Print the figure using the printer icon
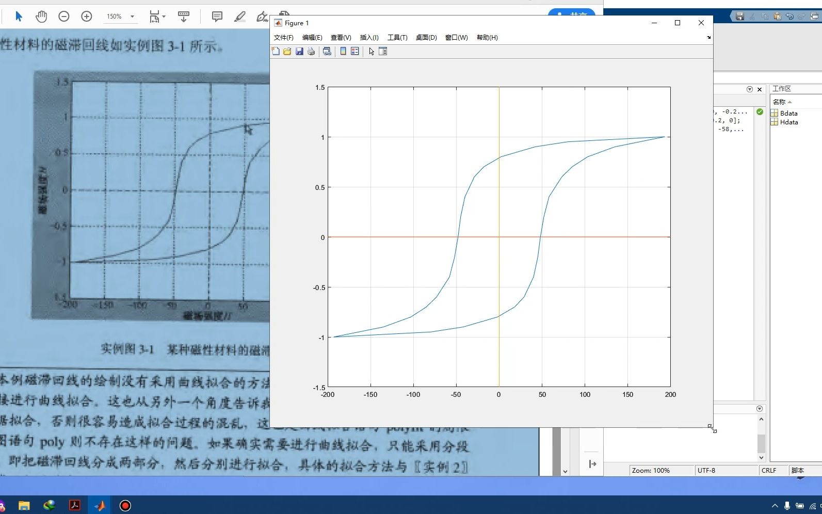This screenshot has width=822, height=514. (311, 51)
